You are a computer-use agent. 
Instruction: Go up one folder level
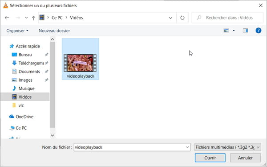coord(33,18)
